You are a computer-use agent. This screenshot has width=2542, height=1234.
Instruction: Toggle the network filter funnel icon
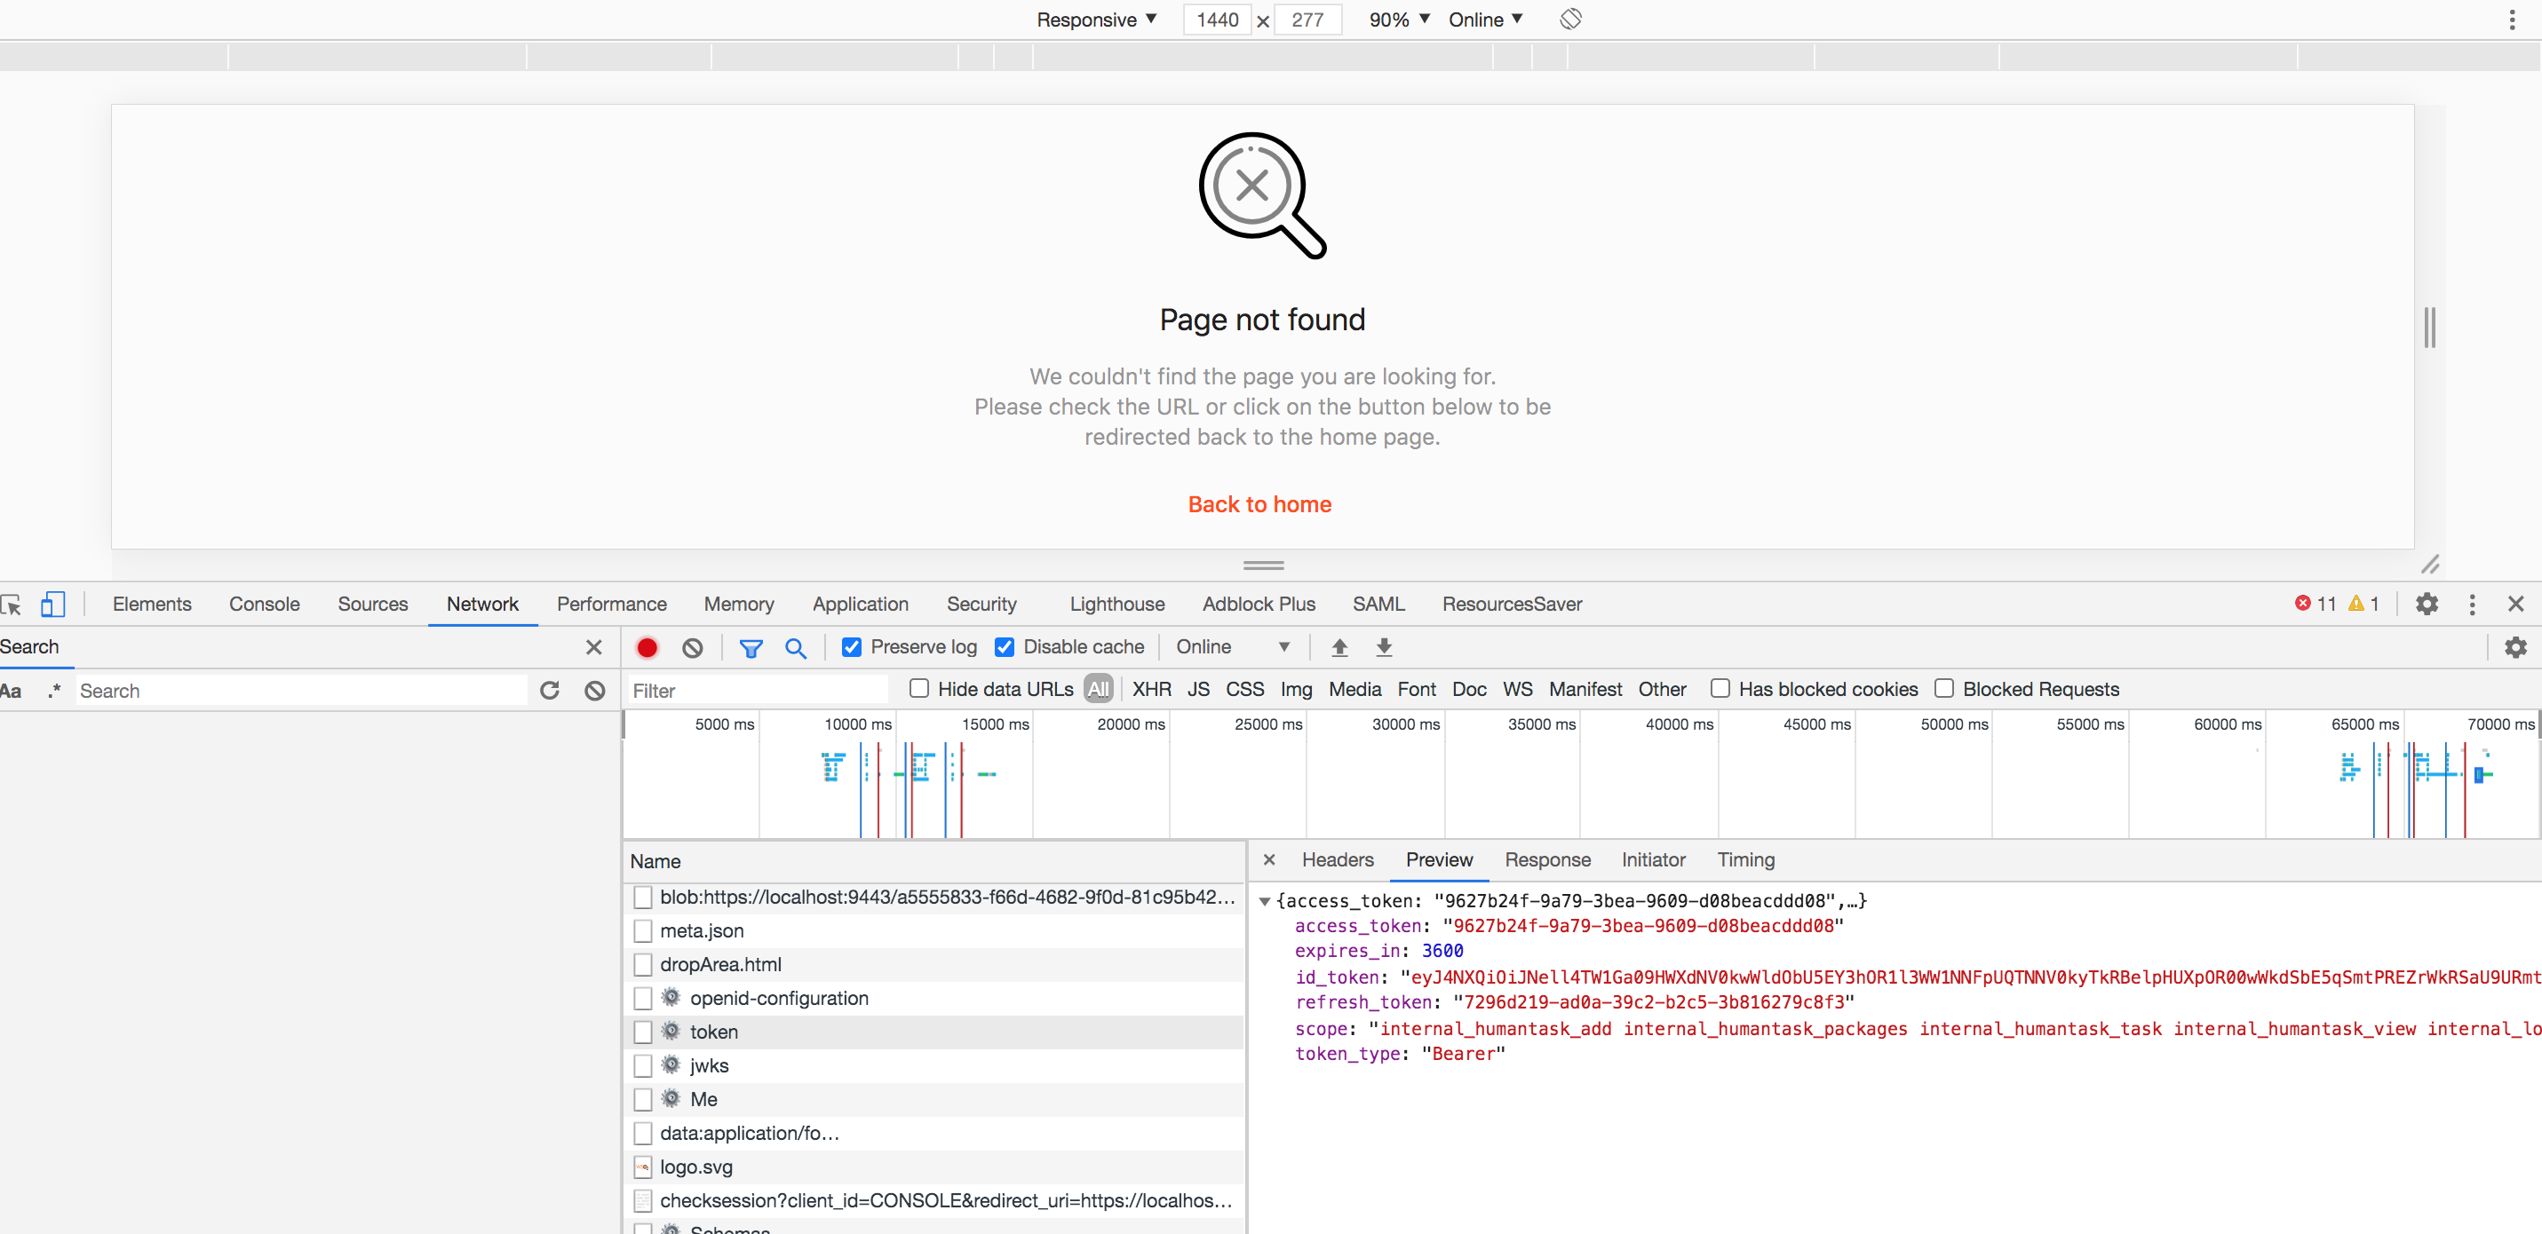750,647
